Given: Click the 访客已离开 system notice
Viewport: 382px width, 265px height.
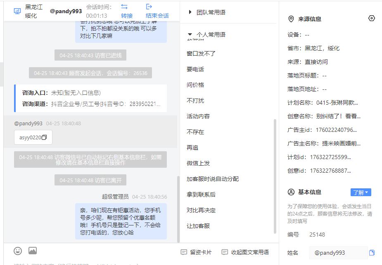Looking at the screenshot, I should (90, 180).
